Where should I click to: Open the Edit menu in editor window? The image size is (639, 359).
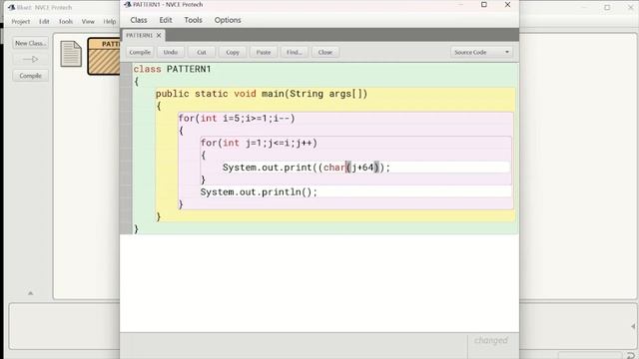(x=166, y=20)
